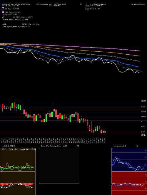Click the 'Avg Vol: 0.005 M' label
This screenshot has height=195, width=147.
point(94,5)
